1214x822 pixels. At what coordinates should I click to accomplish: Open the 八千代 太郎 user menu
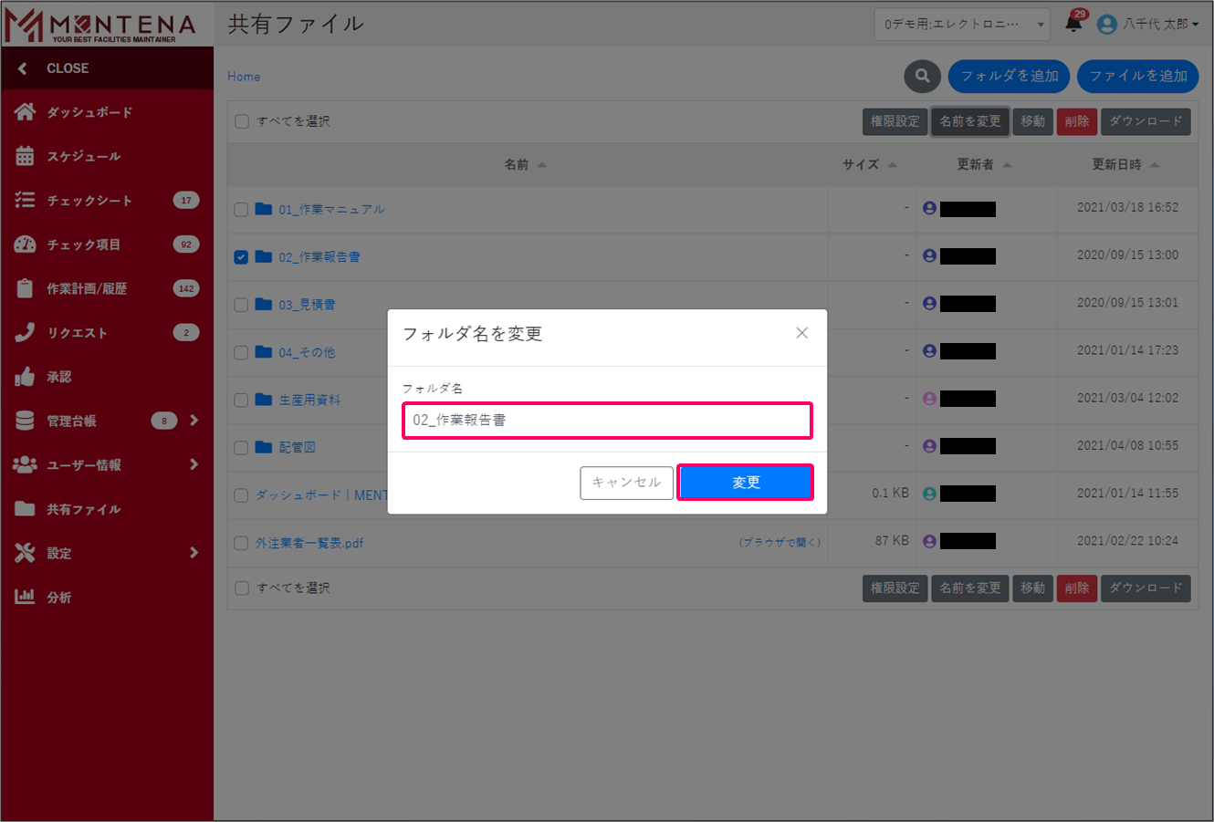[1148, 25]
